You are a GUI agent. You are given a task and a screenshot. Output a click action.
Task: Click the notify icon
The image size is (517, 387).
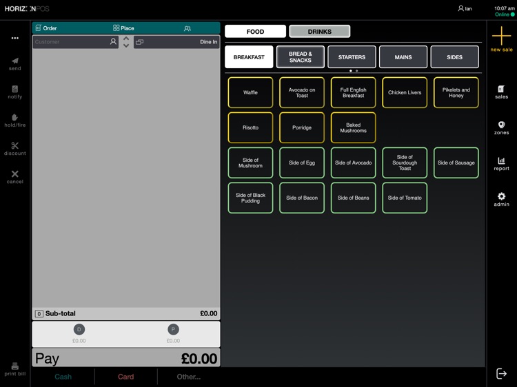15,89
